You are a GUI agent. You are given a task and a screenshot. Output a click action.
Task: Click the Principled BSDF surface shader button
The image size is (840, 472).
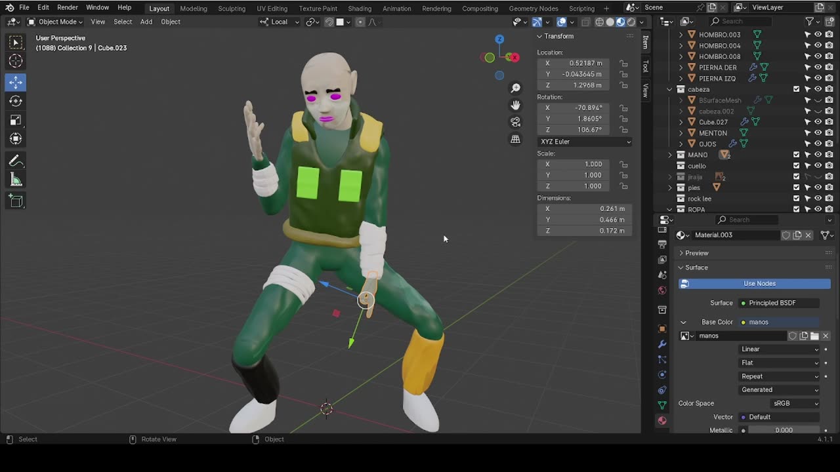coord(778,303)
